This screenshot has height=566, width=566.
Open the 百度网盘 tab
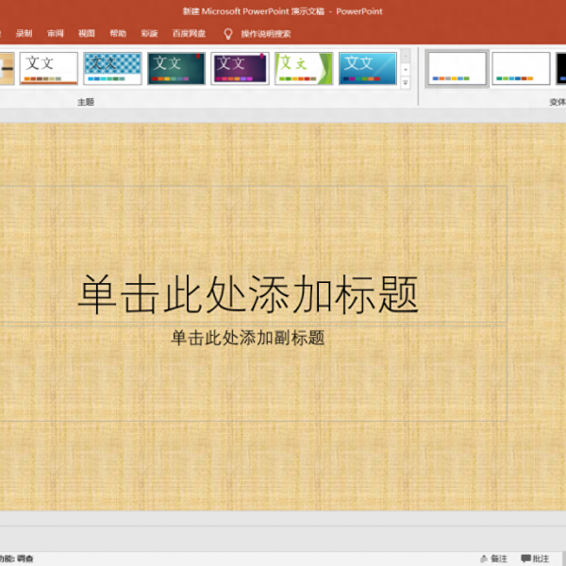187,33
